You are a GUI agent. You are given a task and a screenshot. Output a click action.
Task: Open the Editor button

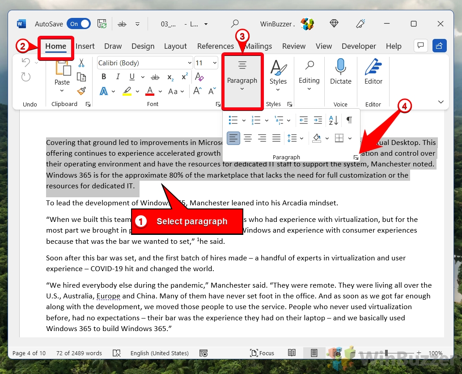373,72
